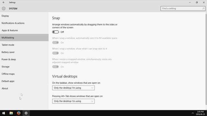Go to Apps & features
This screenshot has width=207, height=116.
click(24, 30)
